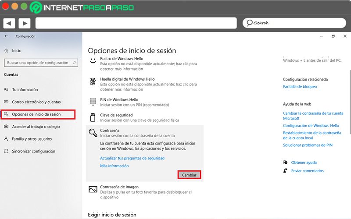Open the Inicio settings home page
The width and height of the screenshot is (351, 219).
pyautogui.click(x=17, y=51)
